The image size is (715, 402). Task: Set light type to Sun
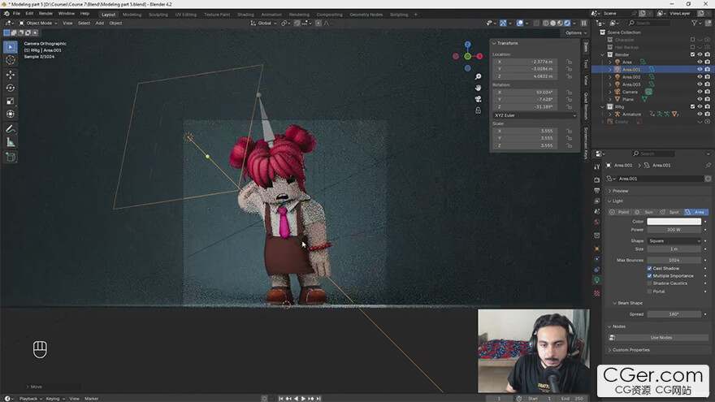[645, 212]
